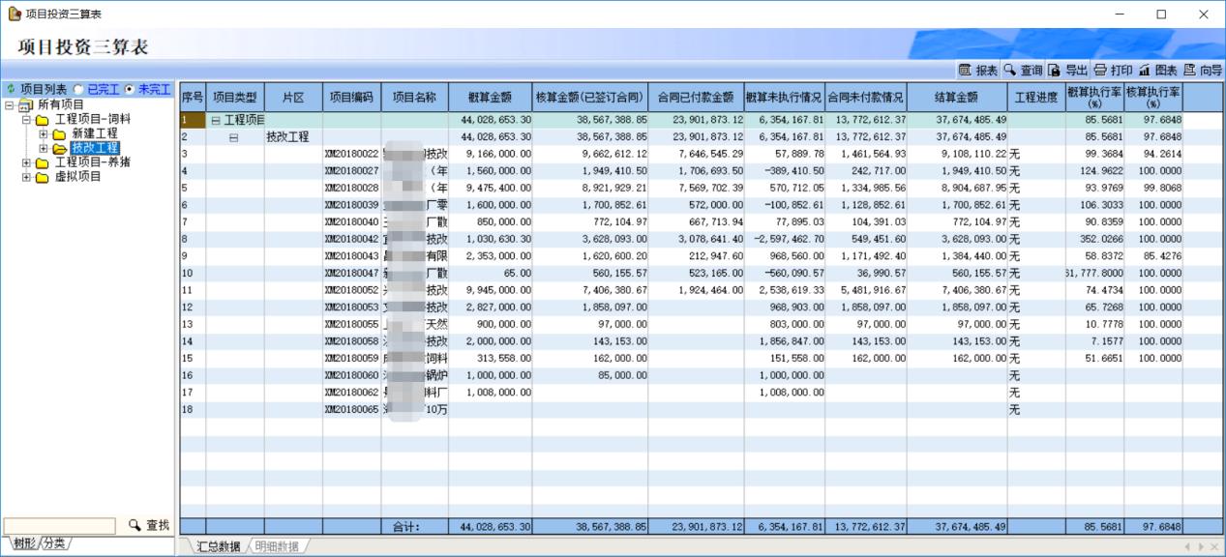The width and height of the screenshot is (1226, 557).
Task: Expand the 新建工程 tree node
Action: 44,133
